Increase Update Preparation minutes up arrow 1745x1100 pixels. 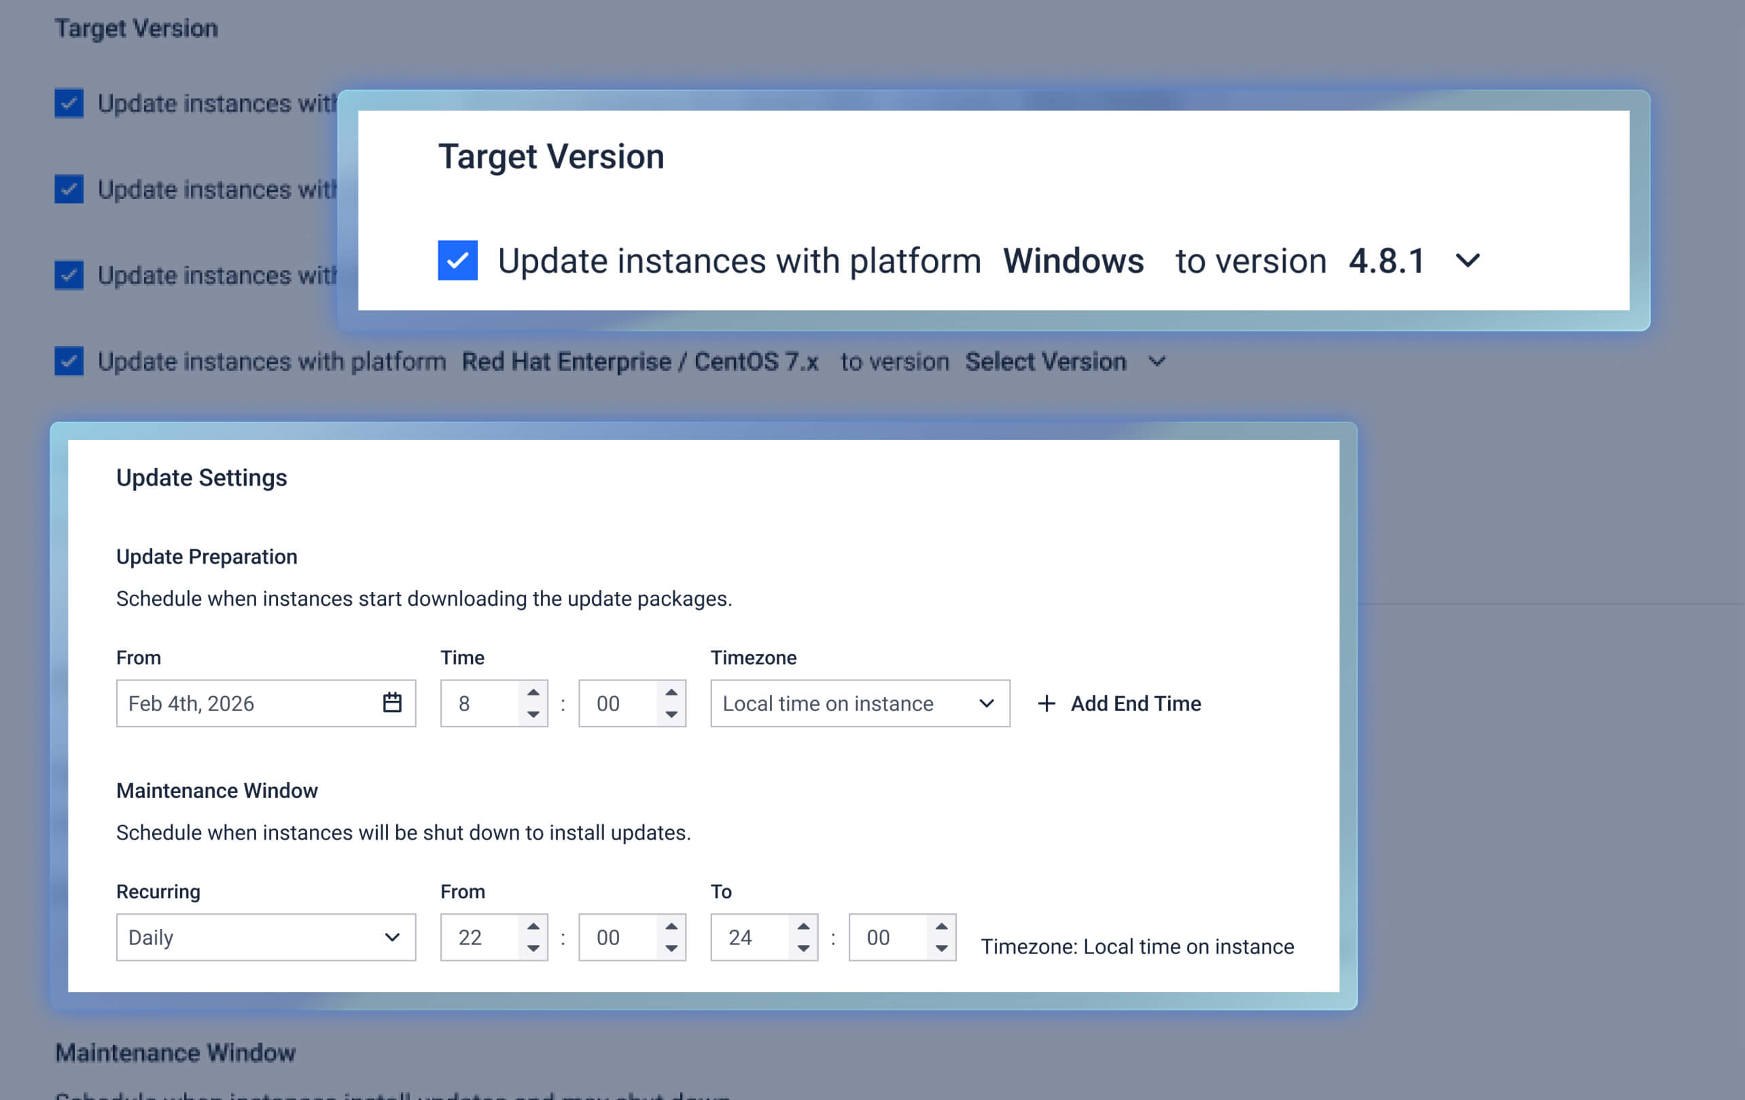[671, 693]
